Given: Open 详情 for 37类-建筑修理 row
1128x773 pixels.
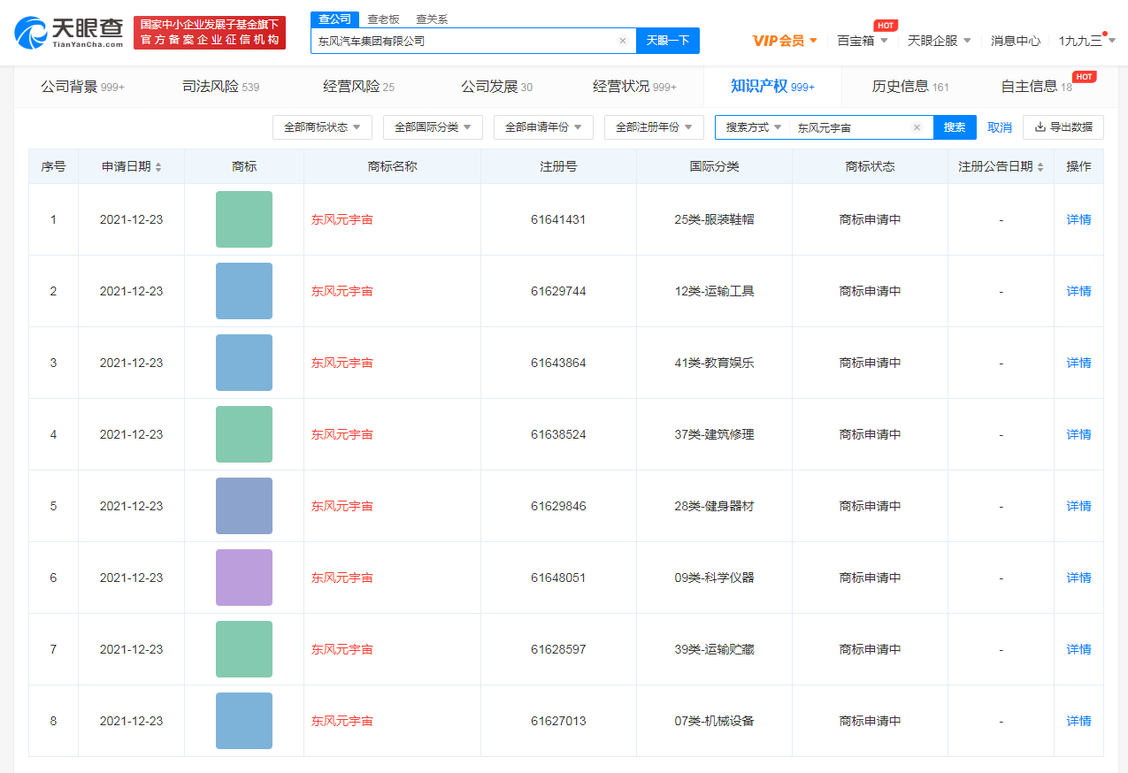Looking at the screenshot, I should coord(1078,434).
